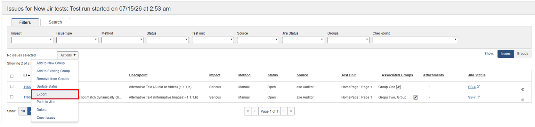Go to next page of results
The height and width of the screenshot is (127, 535).
[284, 111]
